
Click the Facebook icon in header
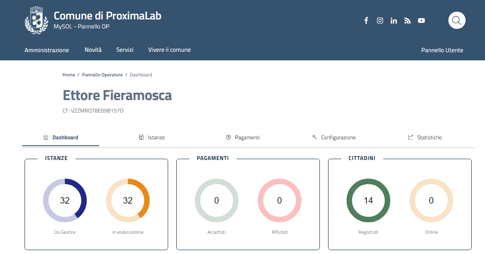click(366, 21)
